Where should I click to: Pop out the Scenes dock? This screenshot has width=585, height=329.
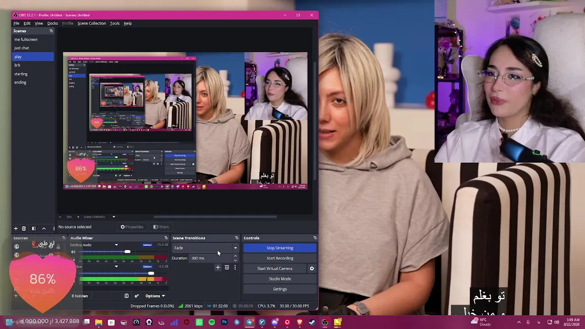pyautogui.click(x=51, y=31)
